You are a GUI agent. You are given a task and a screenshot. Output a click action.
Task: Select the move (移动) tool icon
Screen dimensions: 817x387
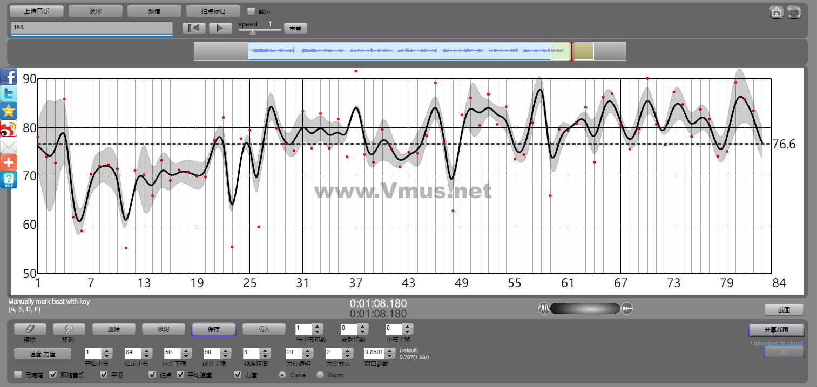click(68, 329)
